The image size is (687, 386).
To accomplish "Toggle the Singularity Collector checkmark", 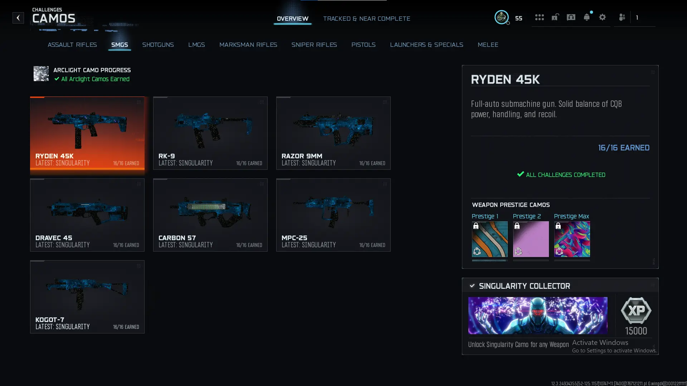I will (472, 286).
